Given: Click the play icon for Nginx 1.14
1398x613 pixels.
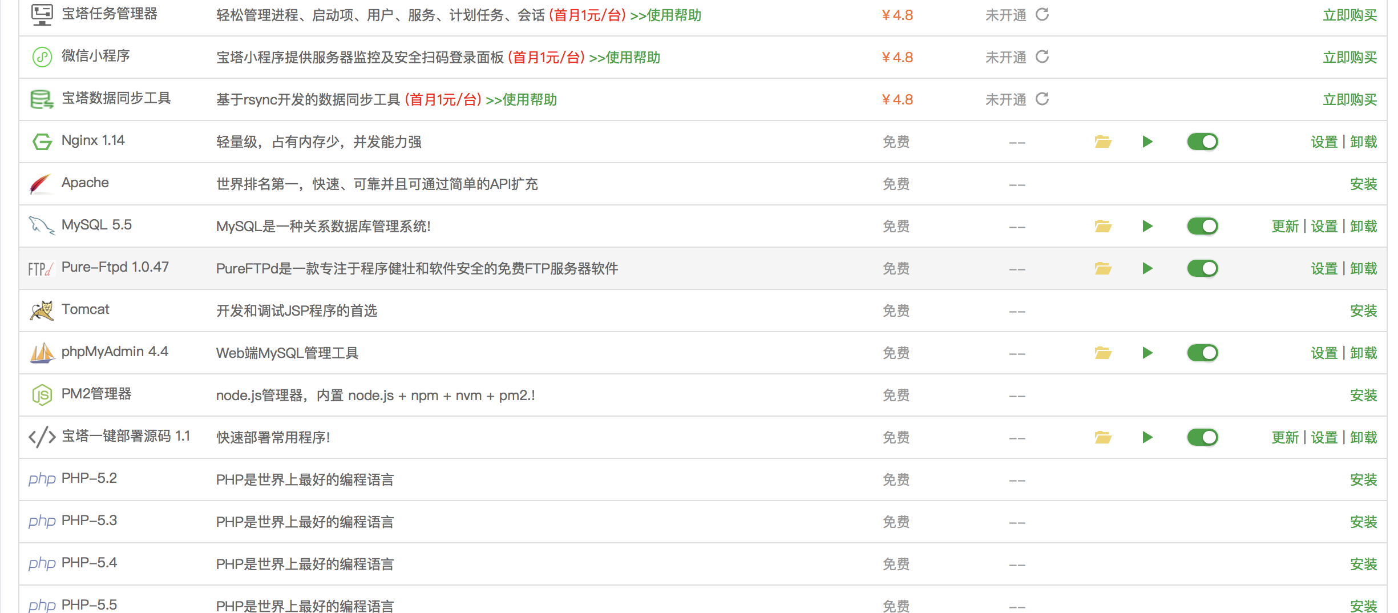Looking at the screenshot, I should pos(1148,142).
